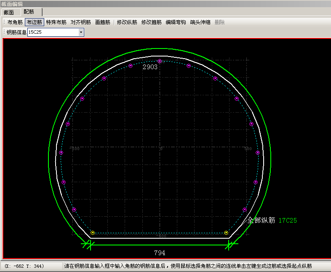Image resolution: width=331 pixels, height=272 pixels.
Task: Click the 全部纵筋 17C25 label
Action: point(272,220)
